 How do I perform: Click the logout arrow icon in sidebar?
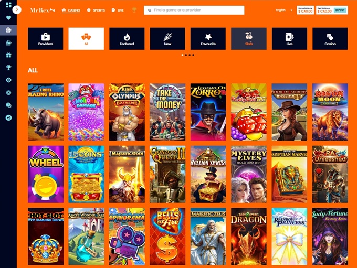tap(8, 117)
